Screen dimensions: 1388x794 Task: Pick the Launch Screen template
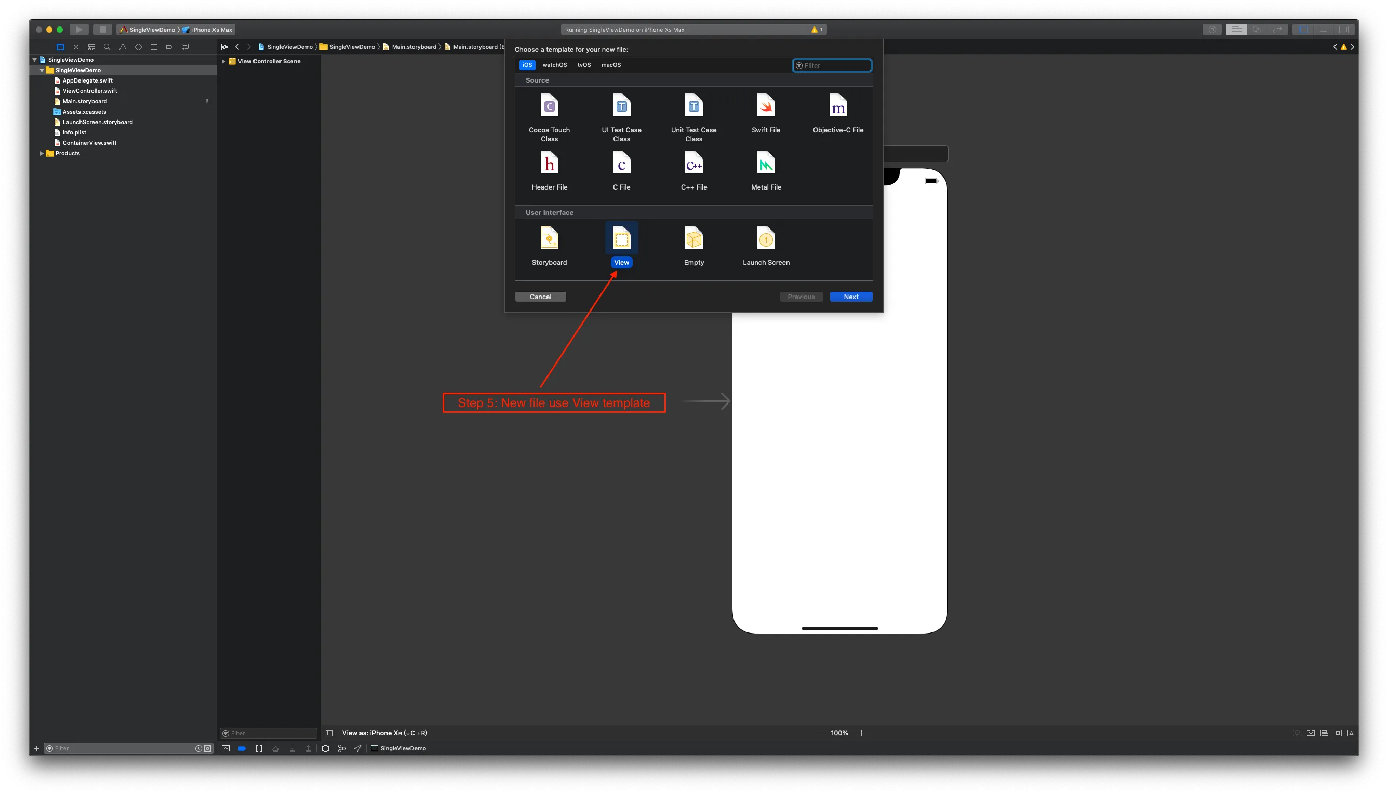pos(766,239)
